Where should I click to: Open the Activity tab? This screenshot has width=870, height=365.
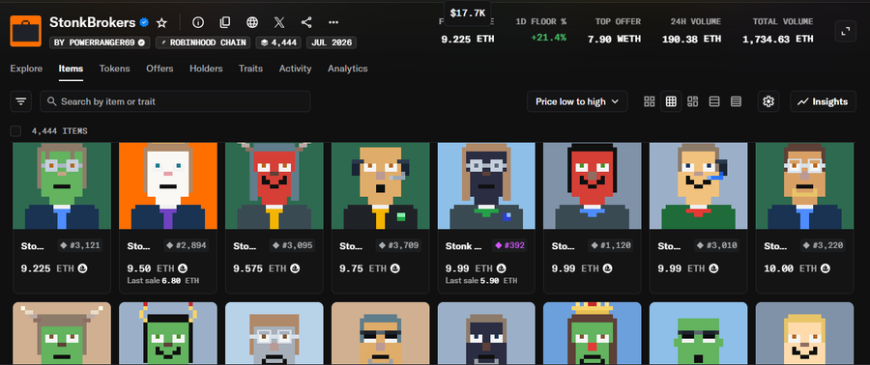pyautogui.click(x=295, y=69)
